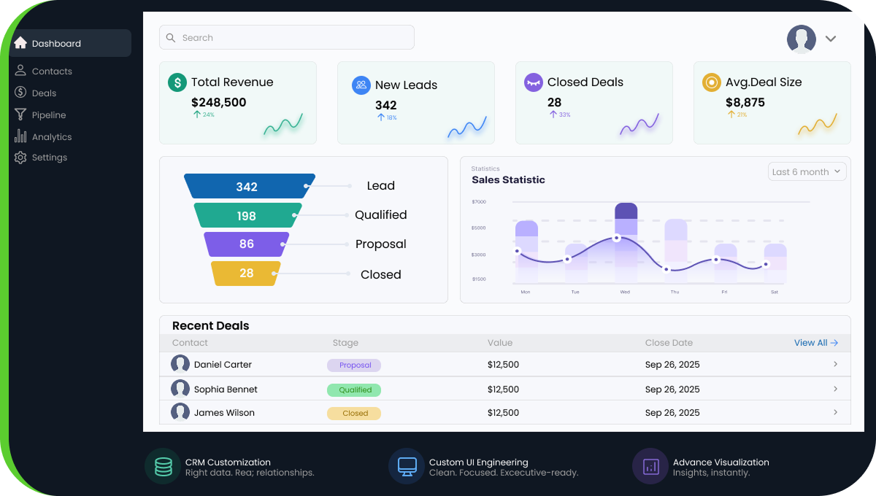Click the Sophia Bennet name
This screenshot has height=496, width=876.
coord(226,390)
